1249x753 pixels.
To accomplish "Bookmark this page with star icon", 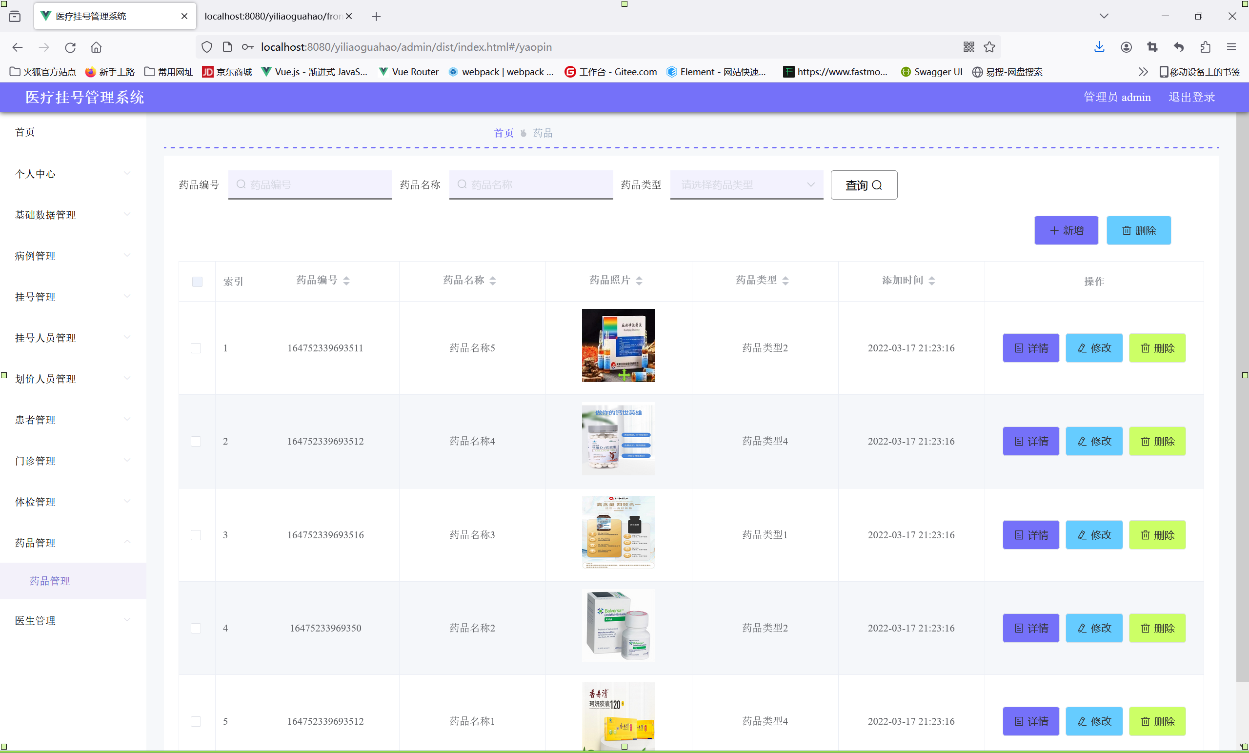I will pos(989,47).
